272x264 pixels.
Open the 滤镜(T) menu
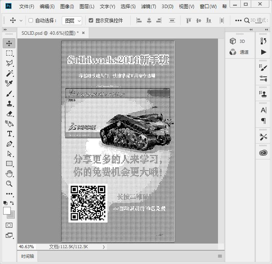(x=149, y=7)
